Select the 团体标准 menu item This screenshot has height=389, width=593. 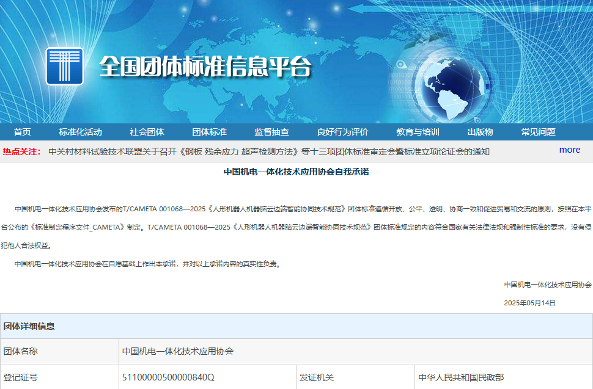pyautogui.click(x=209, y=132)
